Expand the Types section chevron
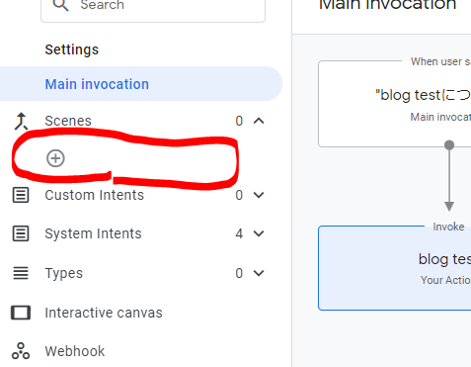Image resolution: width=471 pixels, height=367 pixels. (x=259, y=273)
